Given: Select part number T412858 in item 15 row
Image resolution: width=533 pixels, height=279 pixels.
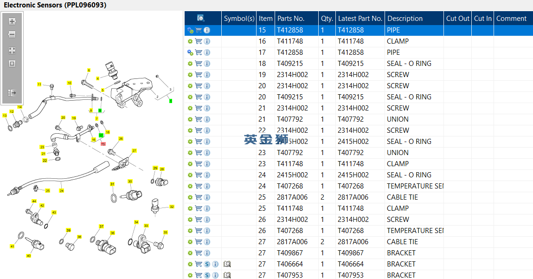Looking at the screenshot, I should point(290,30).
